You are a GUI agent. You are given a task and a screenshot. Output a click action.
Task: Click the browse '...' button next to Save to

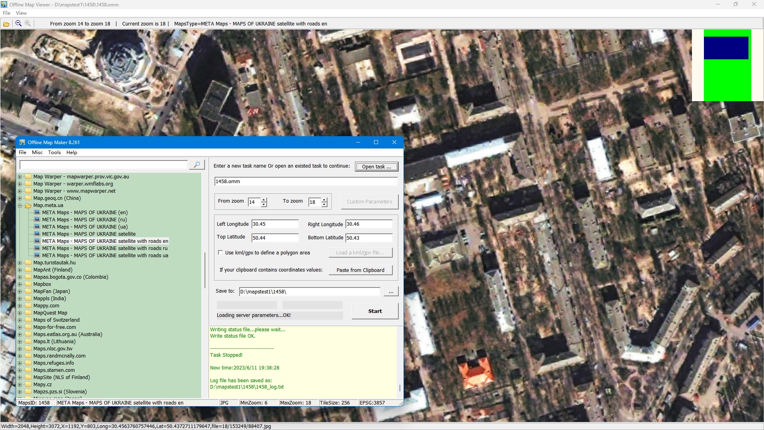[391, 292]
